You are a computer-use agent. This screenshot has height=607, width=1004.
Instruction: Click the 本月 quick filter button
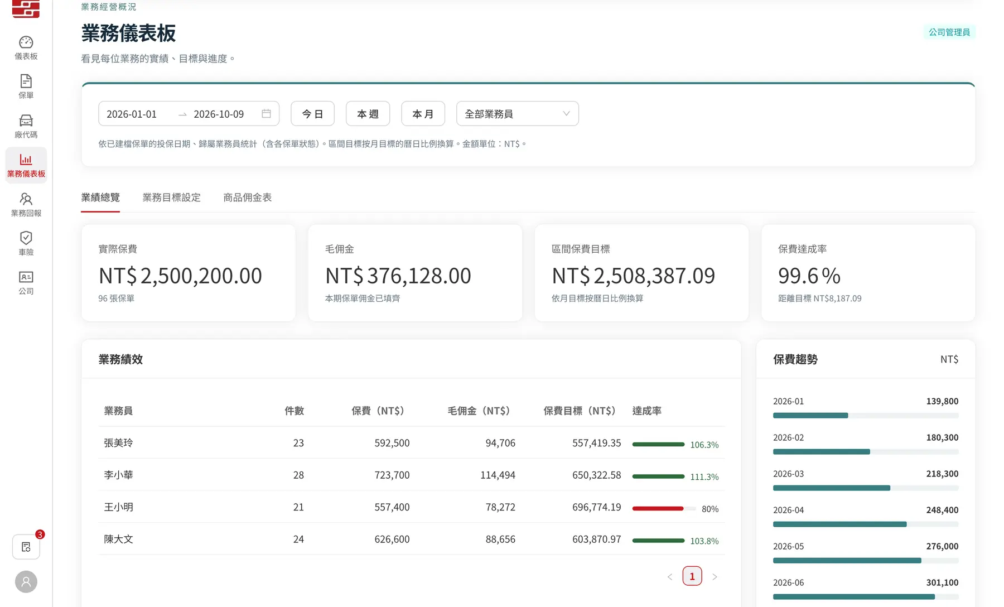[423, 114]
